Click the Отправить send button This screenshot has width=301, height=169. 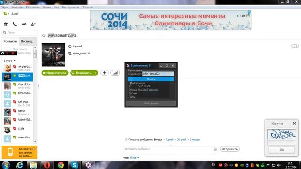230,149
